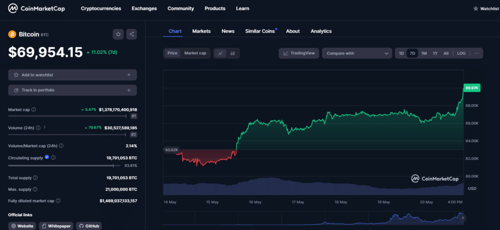Toggle LOG scale on chart
500x230 pixels.
pos(461,53)
